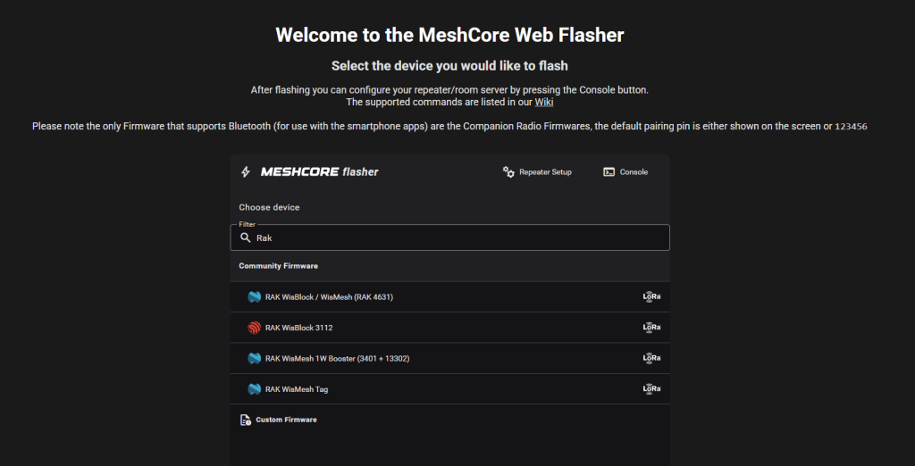The image size is (915, 466).
Task: Click the search magnifier icon in Filter
Action: pyautogui.click(x=245, y=238)
